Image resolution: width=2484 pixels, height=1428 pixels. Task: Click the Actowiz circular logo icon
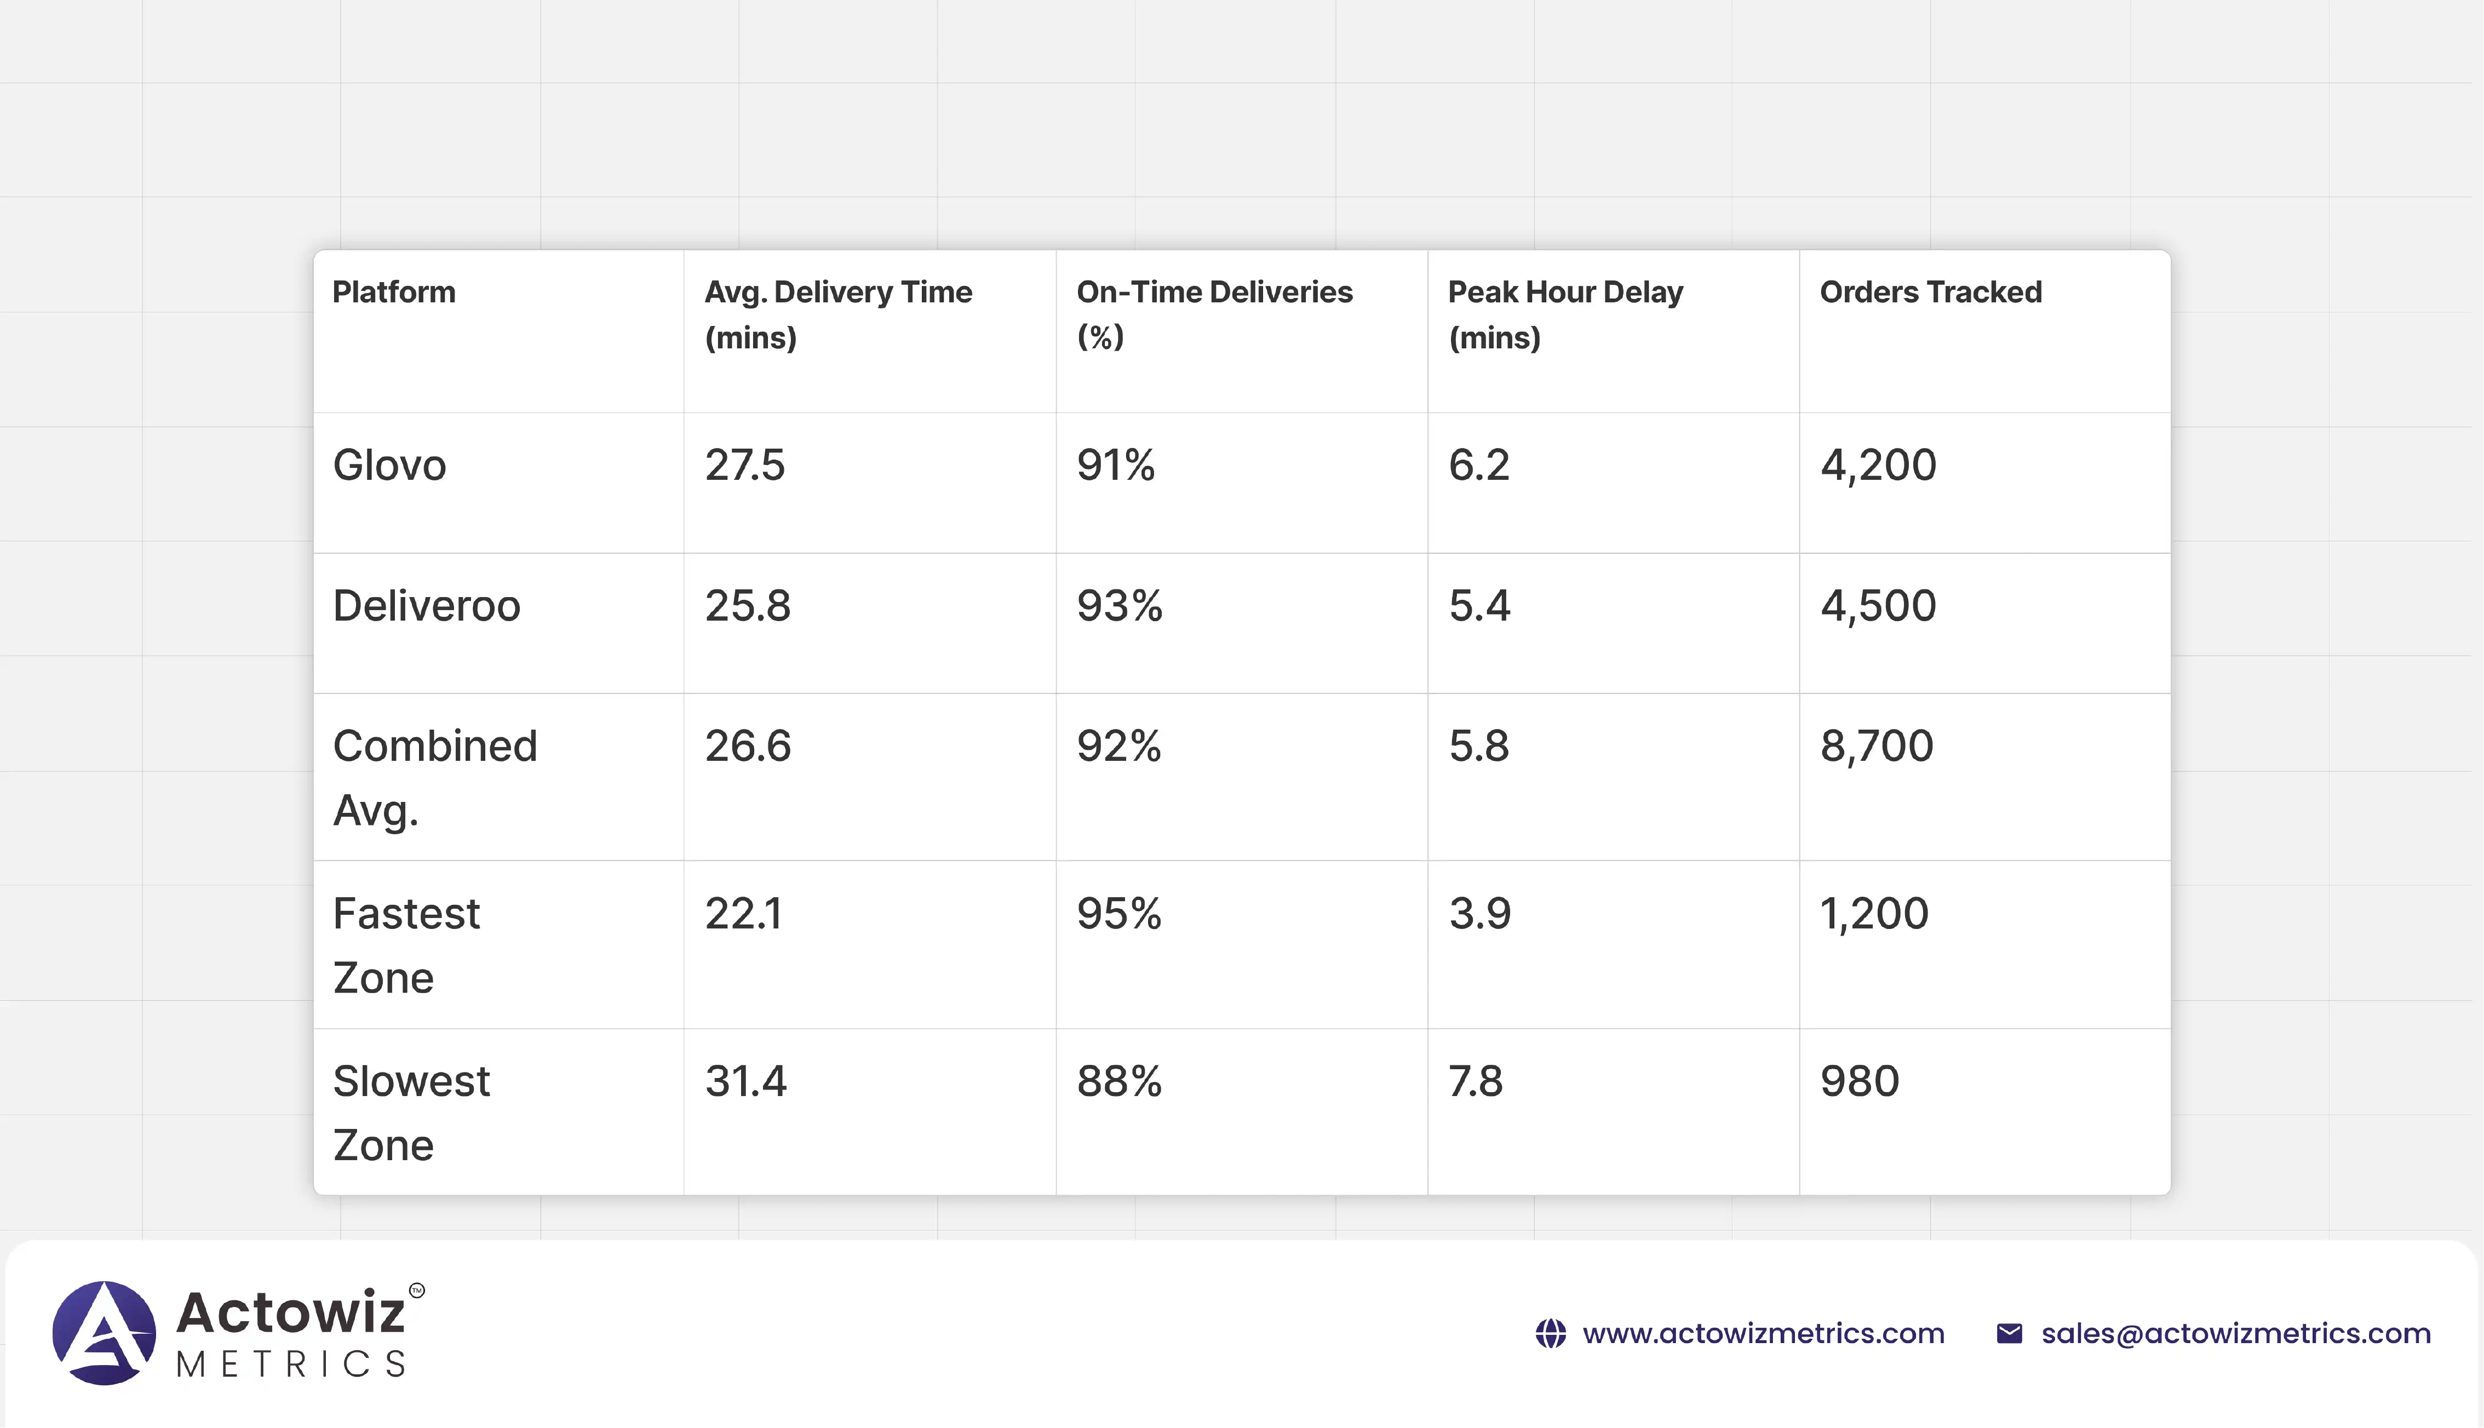click(104, 1333)
